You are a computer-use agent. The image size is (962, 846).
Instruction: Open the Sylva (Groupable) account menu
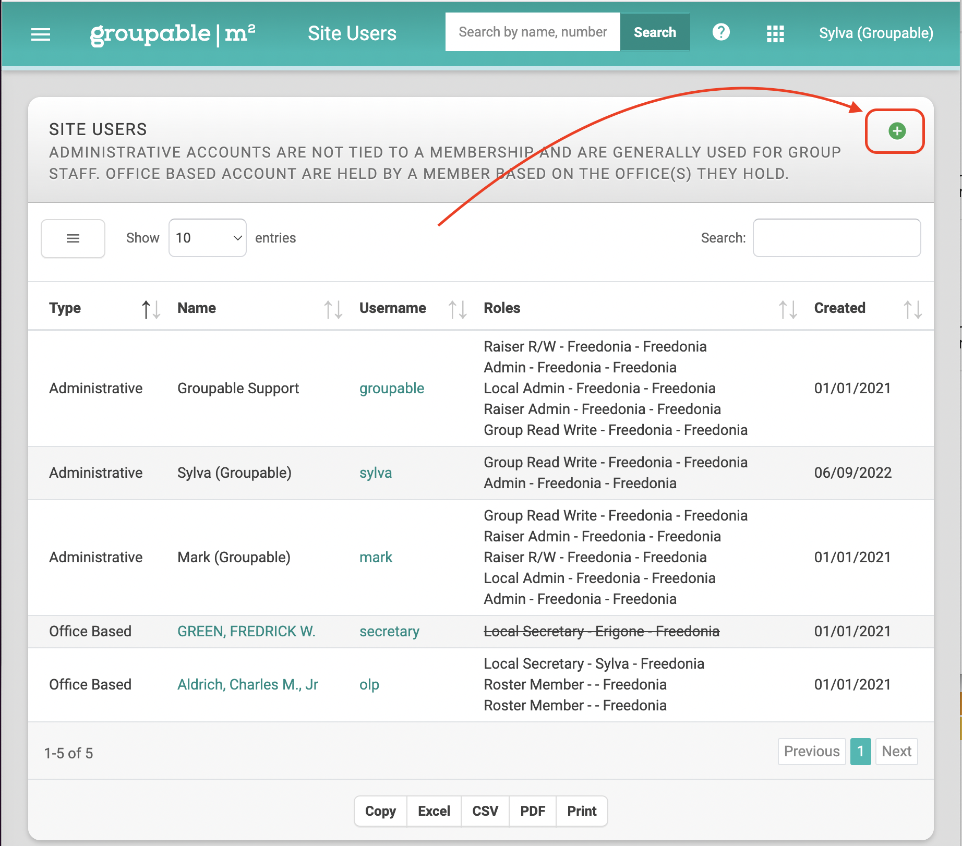click(x=876, y=33)
